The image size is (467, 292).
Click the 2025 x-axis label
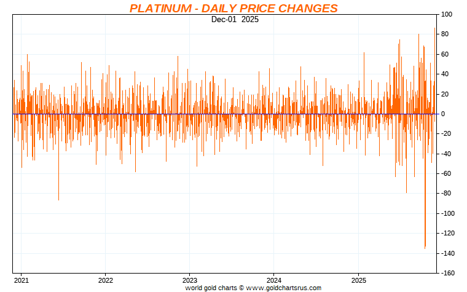click(x=359, y=280)
